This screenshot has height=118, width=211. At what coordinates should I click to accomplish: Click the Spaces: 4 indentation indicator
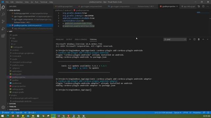click(x=178, y=112)
